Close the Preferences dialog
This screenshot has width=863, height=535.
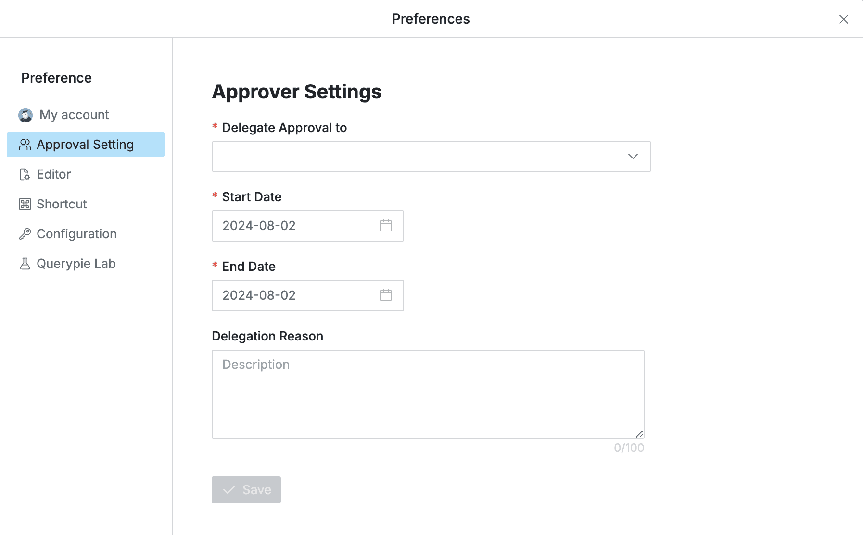(x=844, y=19)
